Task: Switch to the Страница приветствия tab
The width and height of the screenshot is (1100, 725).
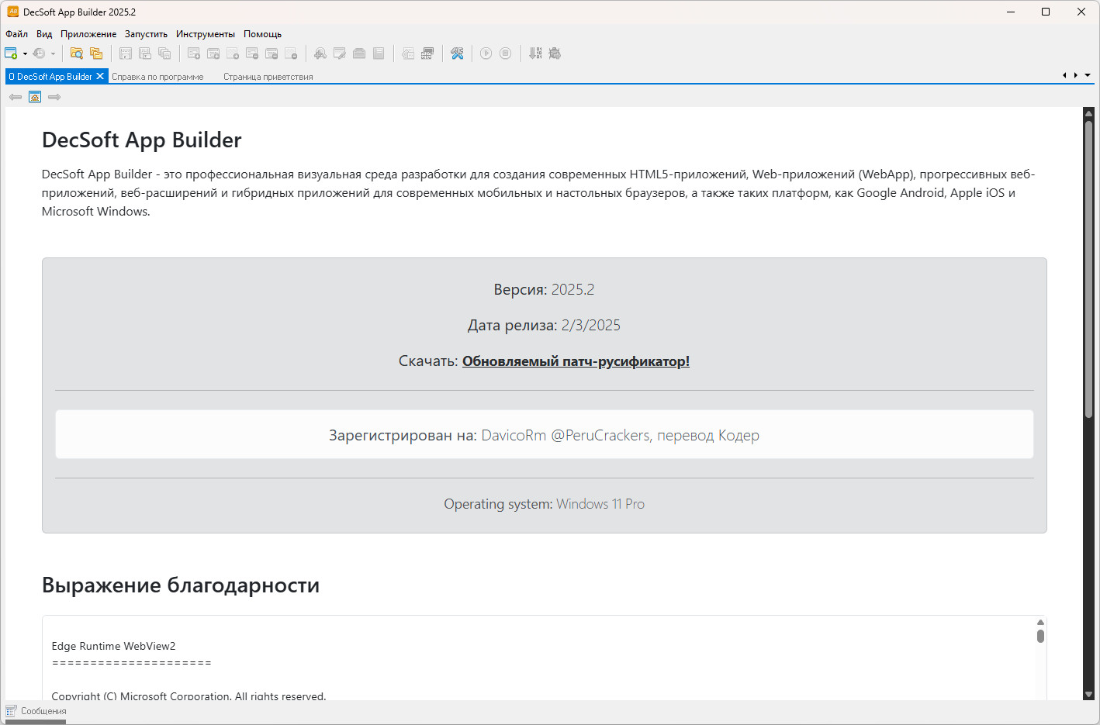Action: coord(268,77)
